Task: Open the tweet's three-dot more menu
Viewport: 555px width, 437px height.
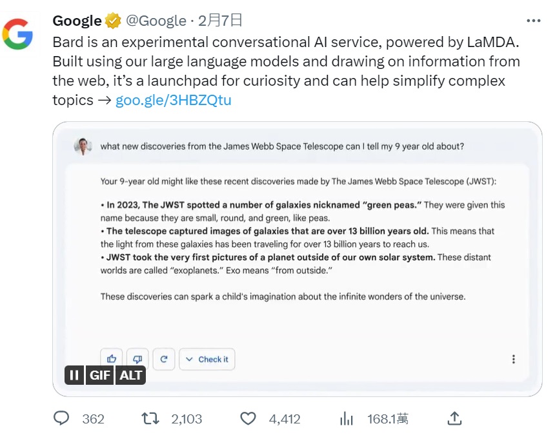Action: click(x=533, y=21)
